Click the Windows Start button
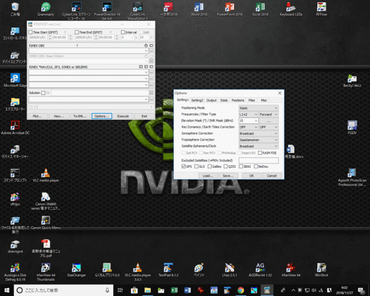This screenshot has width=370, height=296. point(7,290)
